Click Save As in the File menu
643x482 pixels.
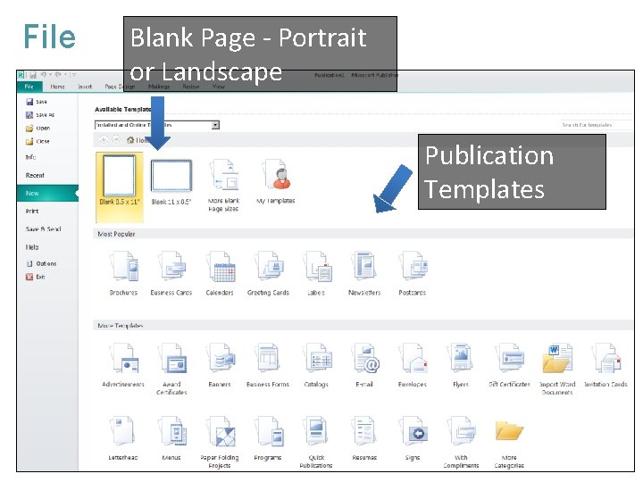[x=40, y=115]
